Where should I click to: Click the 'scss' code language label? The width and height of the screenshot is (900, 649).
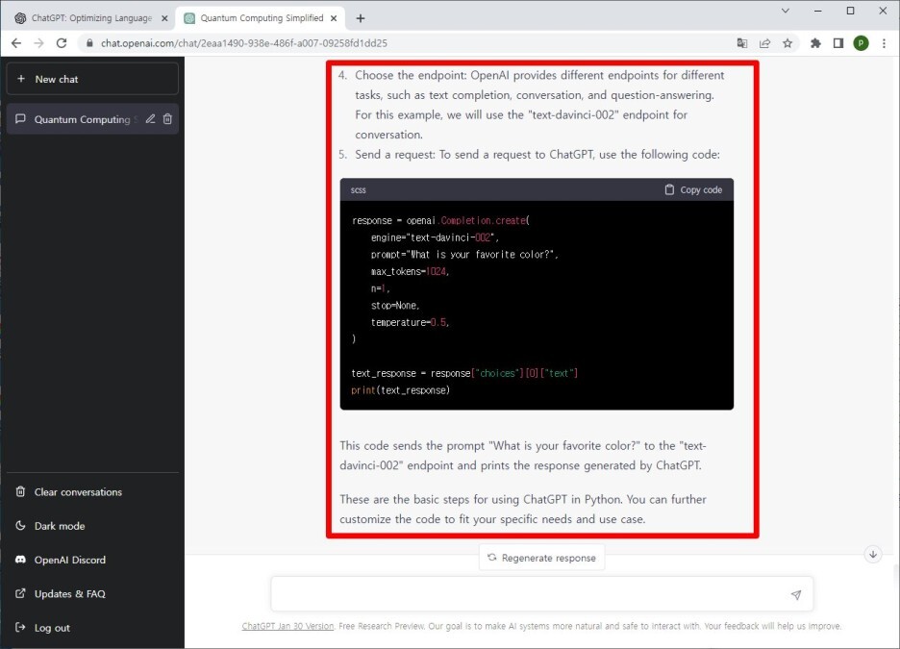[x=358, y=190]
